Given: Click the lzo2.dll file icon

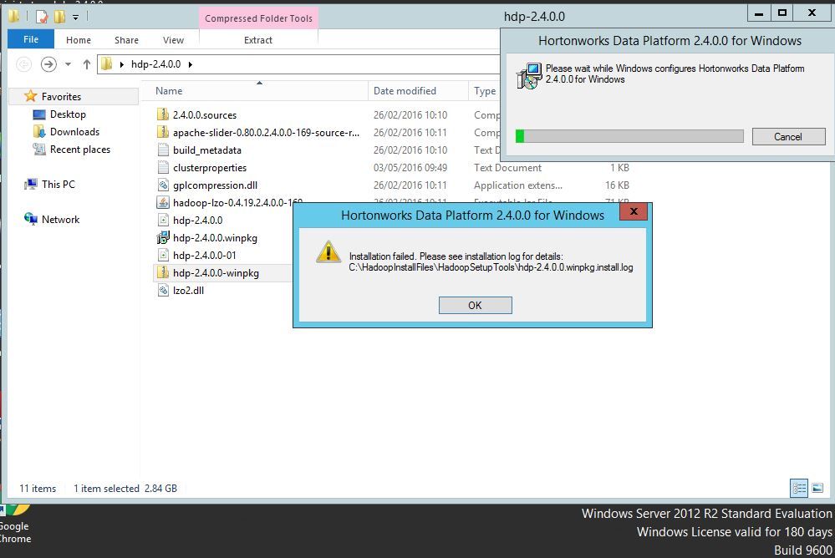Looking at the screenshot, I should tap(163, 290).
